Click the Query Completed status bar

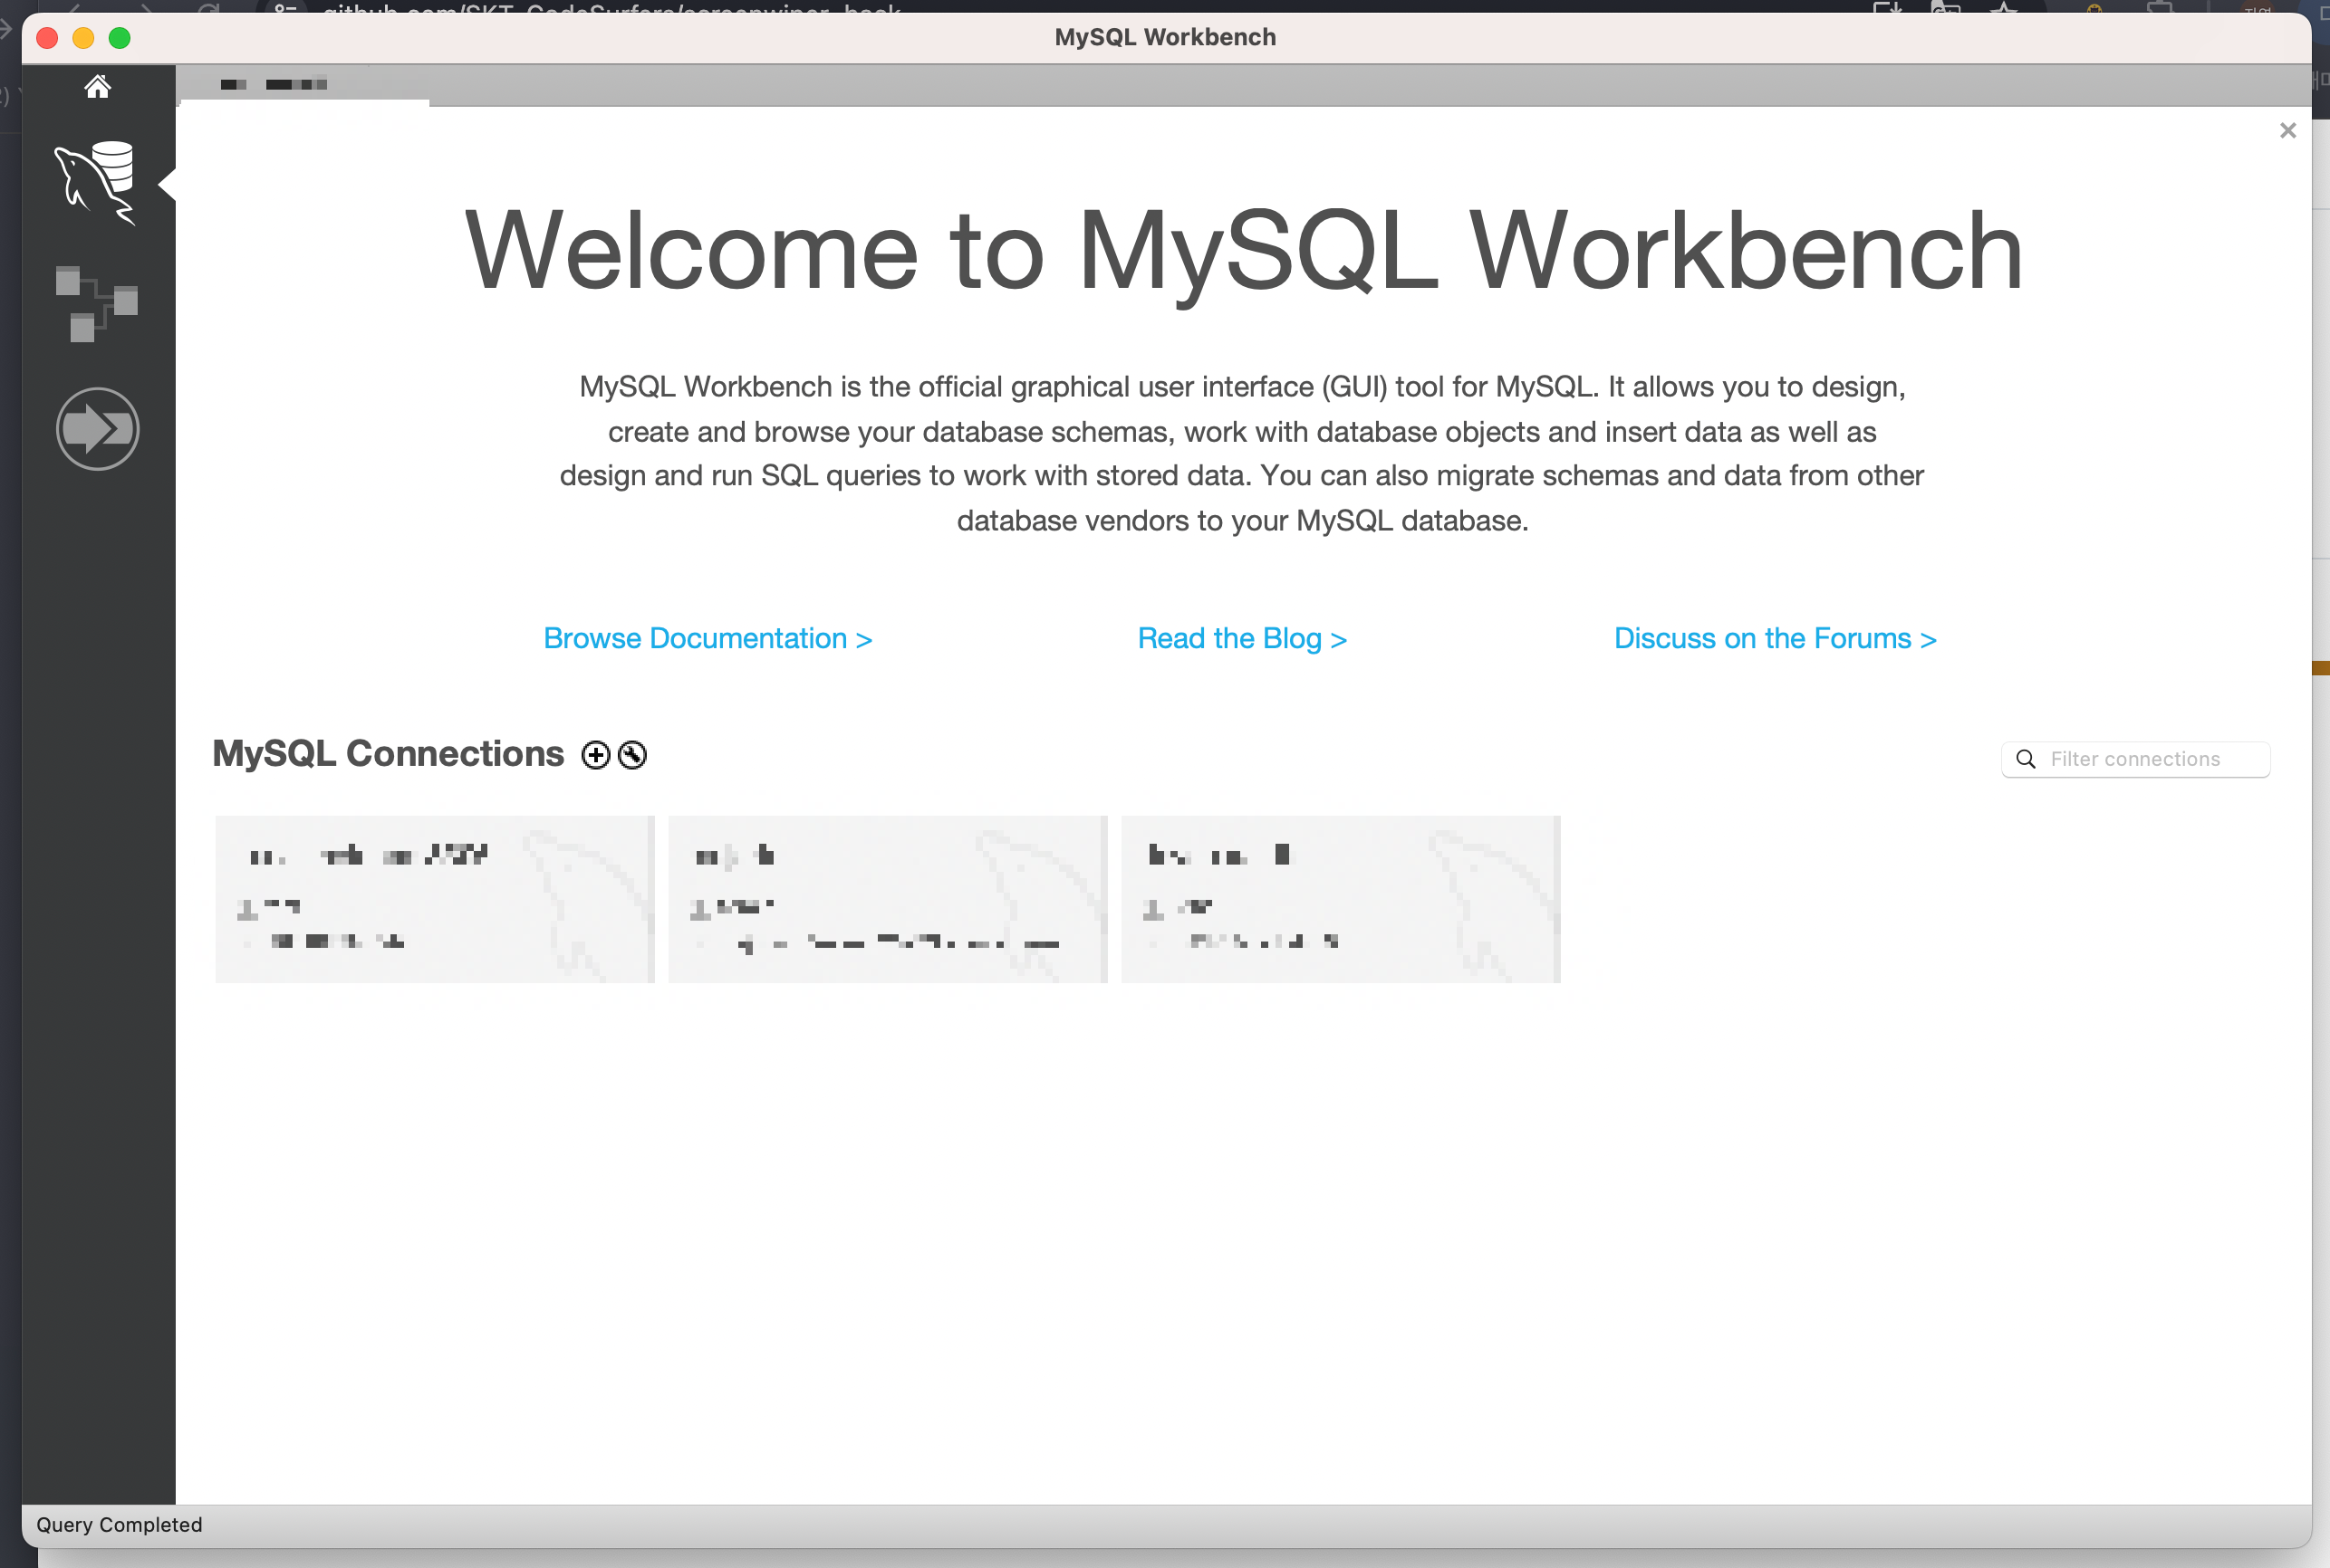point(119,1525)
